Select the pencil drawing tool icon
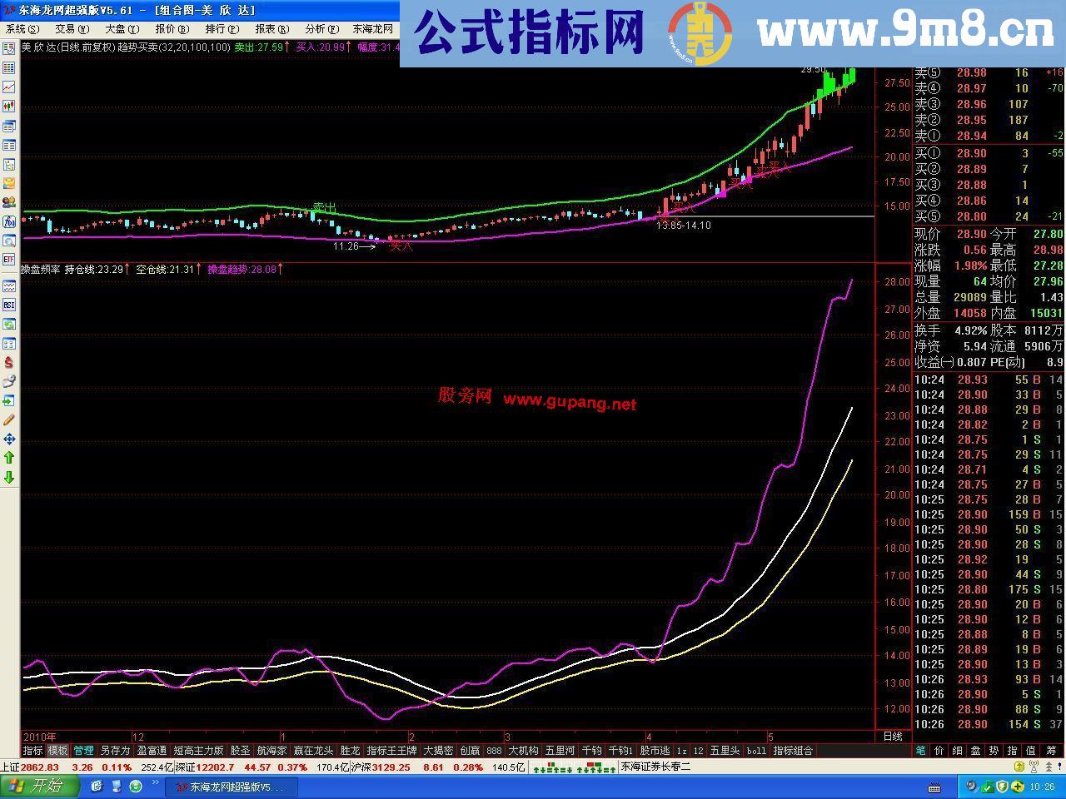The image size is (1066, 799). click(9, 420)
